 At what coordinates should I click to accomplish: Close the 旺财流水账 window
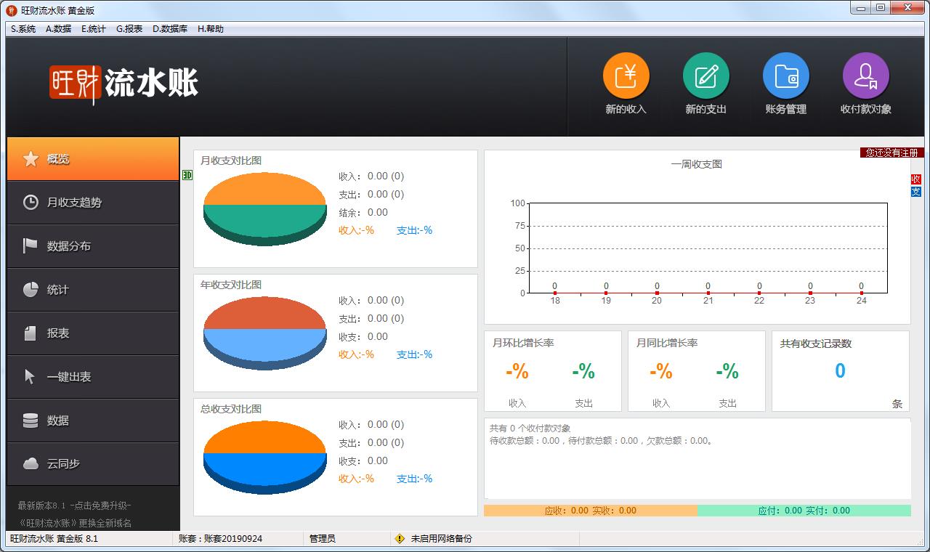[908, 8]
